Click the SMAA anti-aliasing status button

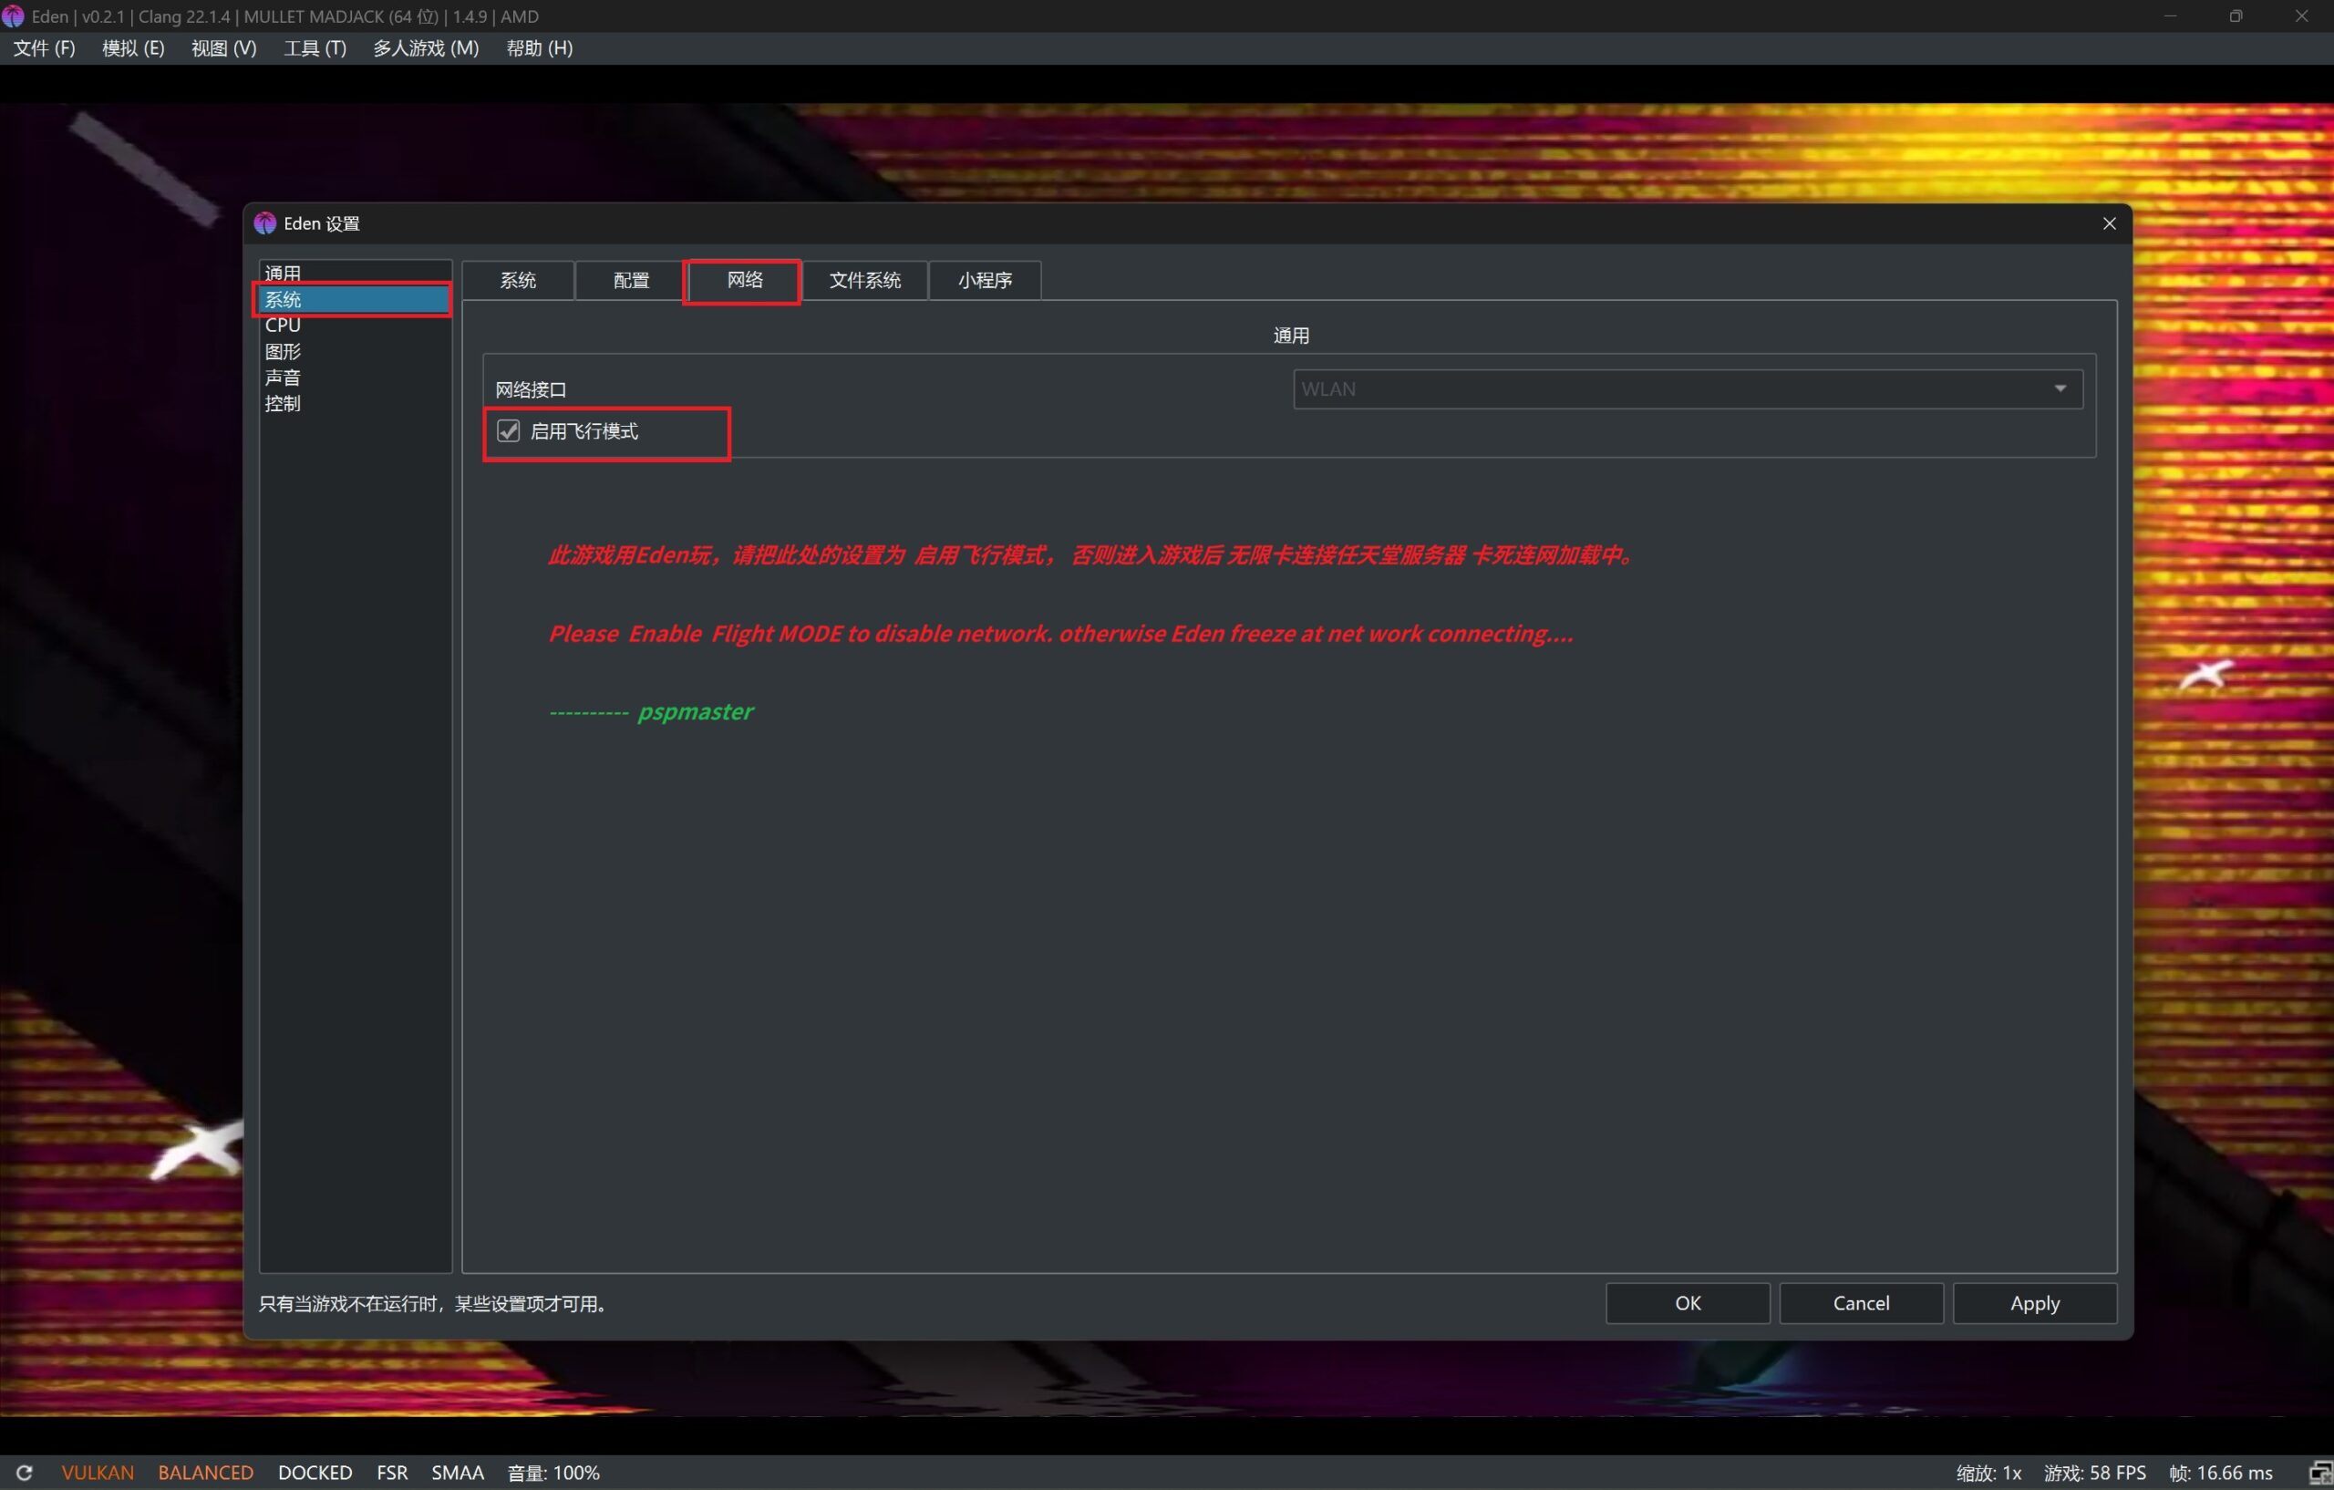point(458,1473)
